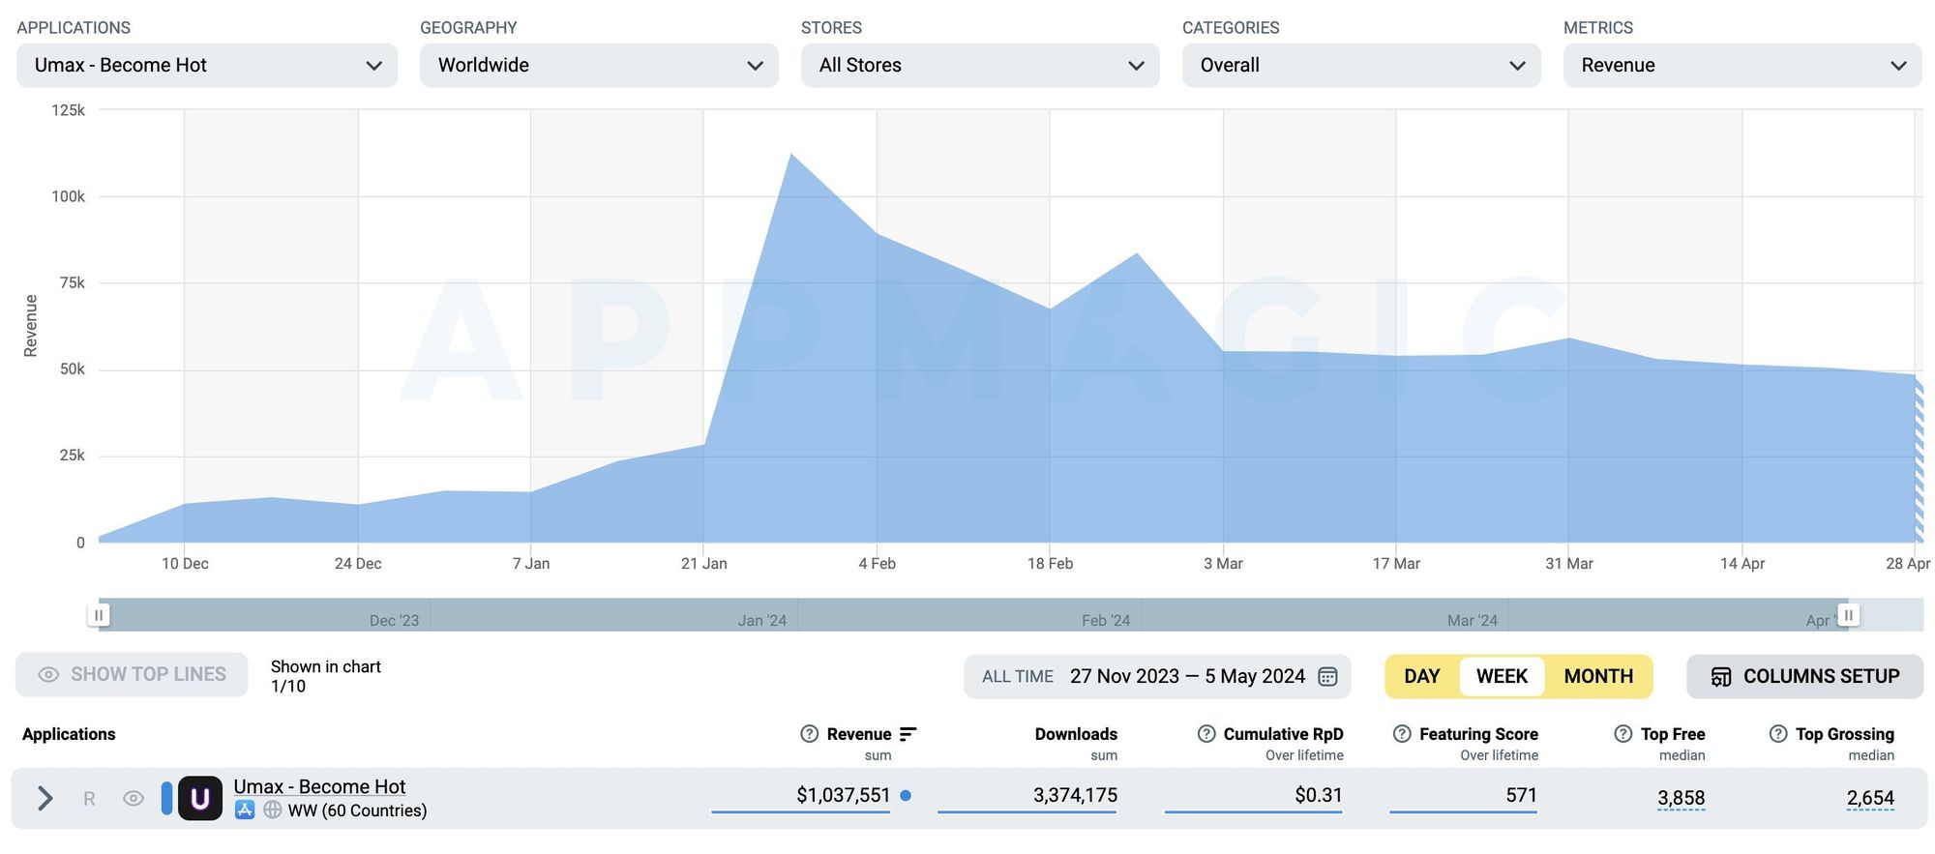1935x854 pixels.
Task: Click Feb '24 on the range navigator
Action: [1106, 620]
